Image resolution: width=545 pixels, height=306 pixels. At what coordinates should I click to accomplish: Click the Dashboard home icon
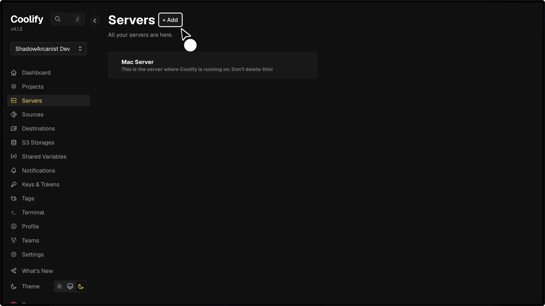click(14, 73)
